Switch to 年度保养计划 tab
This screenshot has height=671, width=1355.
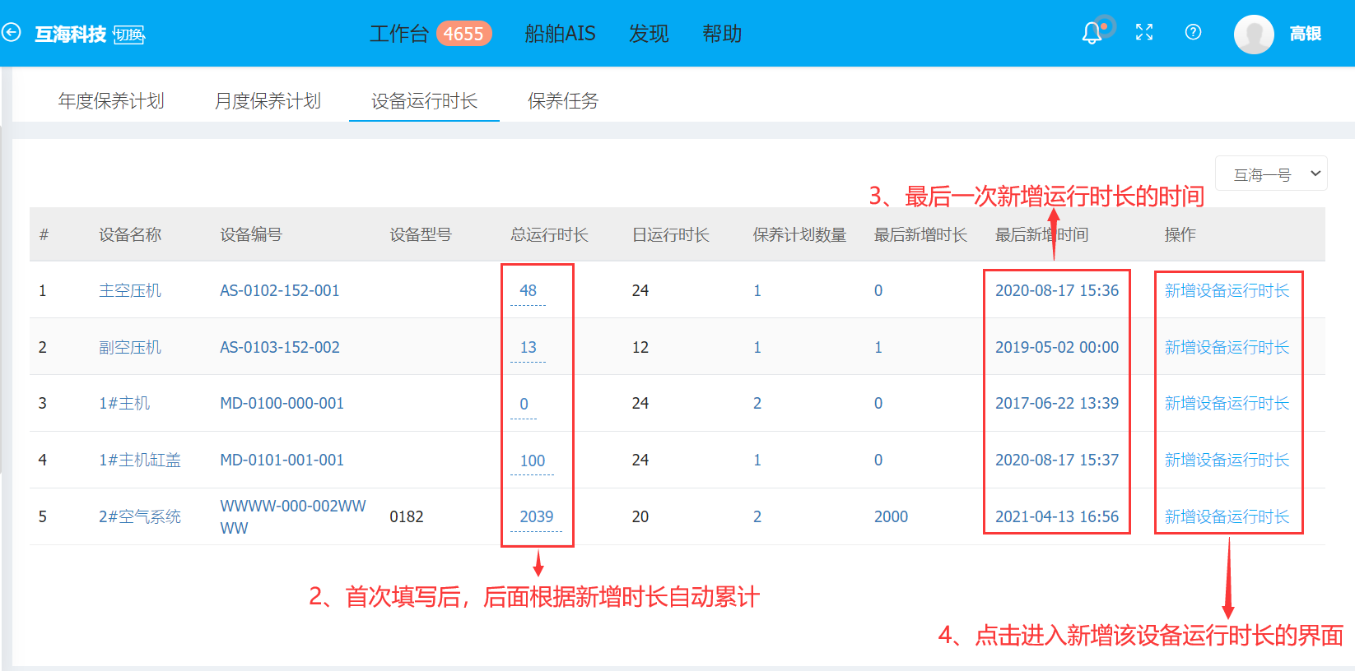[111, 101]
